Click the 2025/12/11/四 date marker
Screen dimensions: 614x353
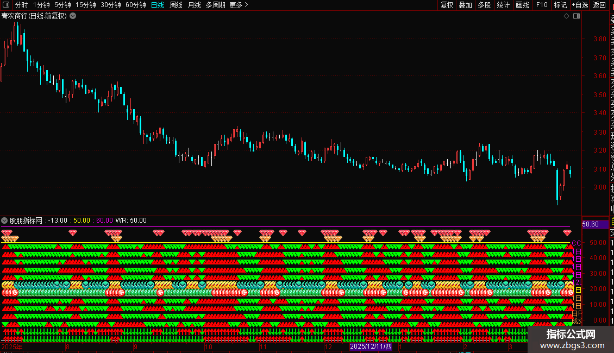click(371, 346)
